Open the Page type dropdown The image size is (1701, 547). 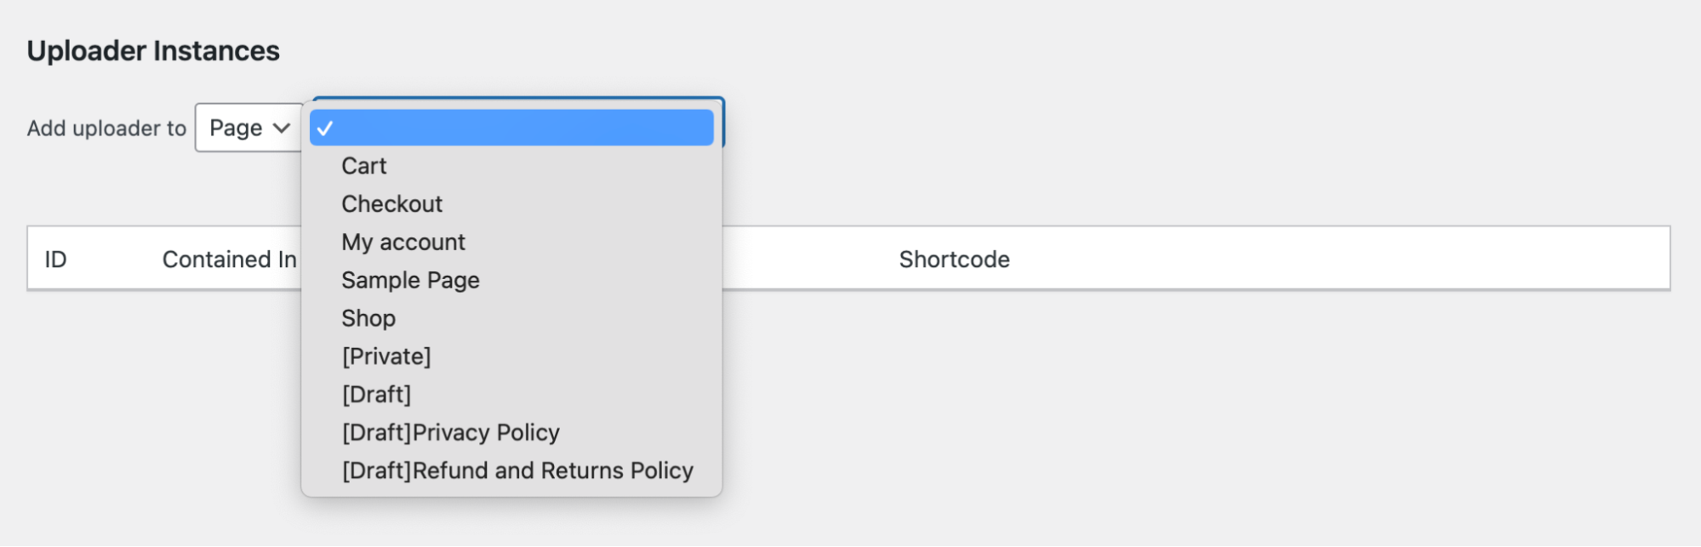click(248, 128)
